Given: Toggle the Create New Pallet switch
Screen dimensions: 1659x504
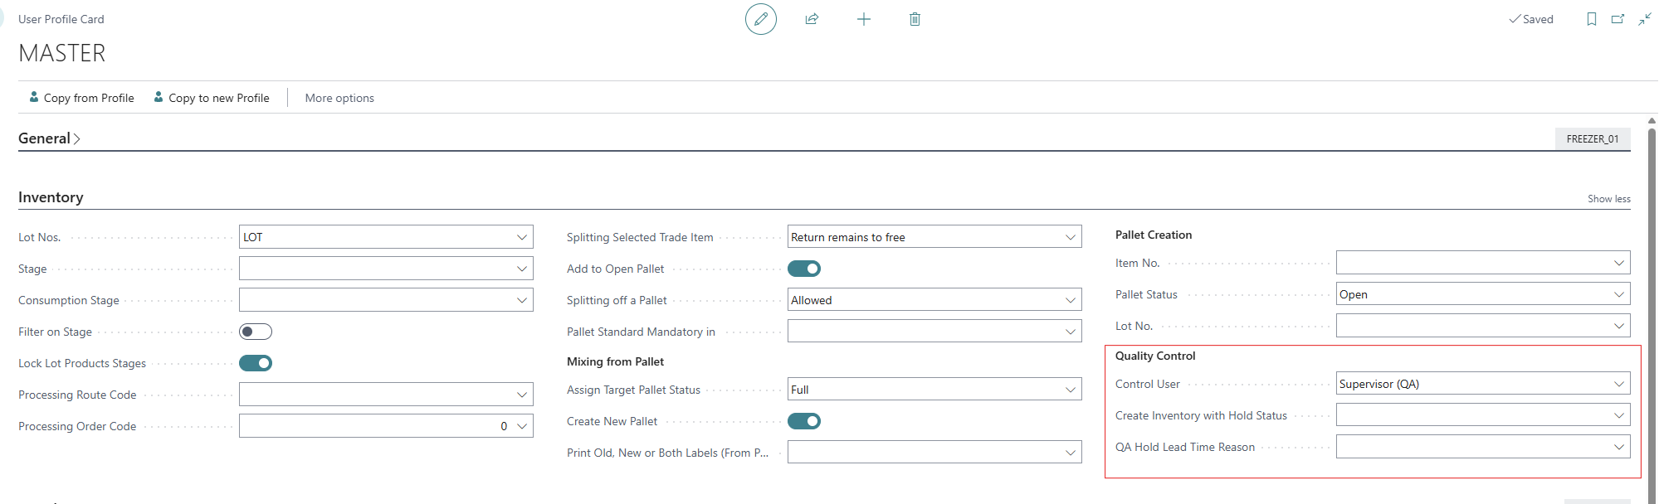Looking at the screenshot, I should tap(803, 421).
